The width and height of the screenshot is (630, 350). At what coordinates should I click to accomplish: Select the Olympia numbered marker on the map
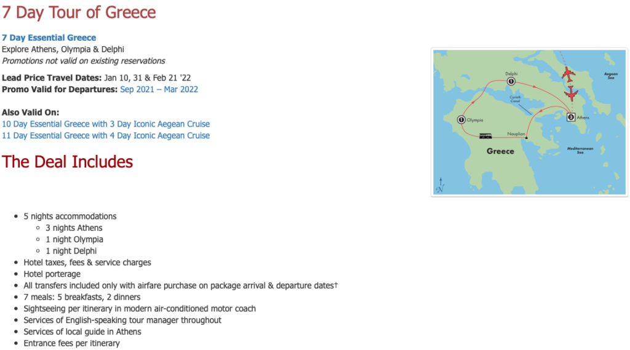461,120
